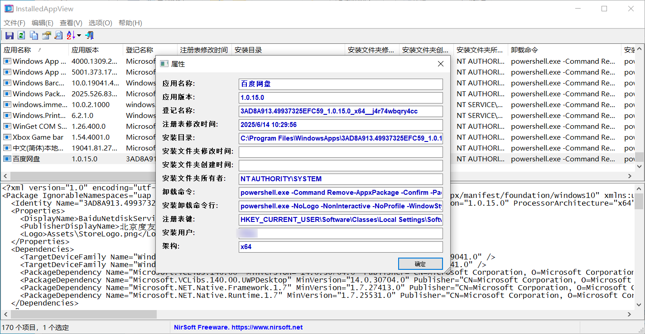Click the 确定 button in the 属性 dialog
This screenshot has width=645, height=334.
tap(420, 264)
